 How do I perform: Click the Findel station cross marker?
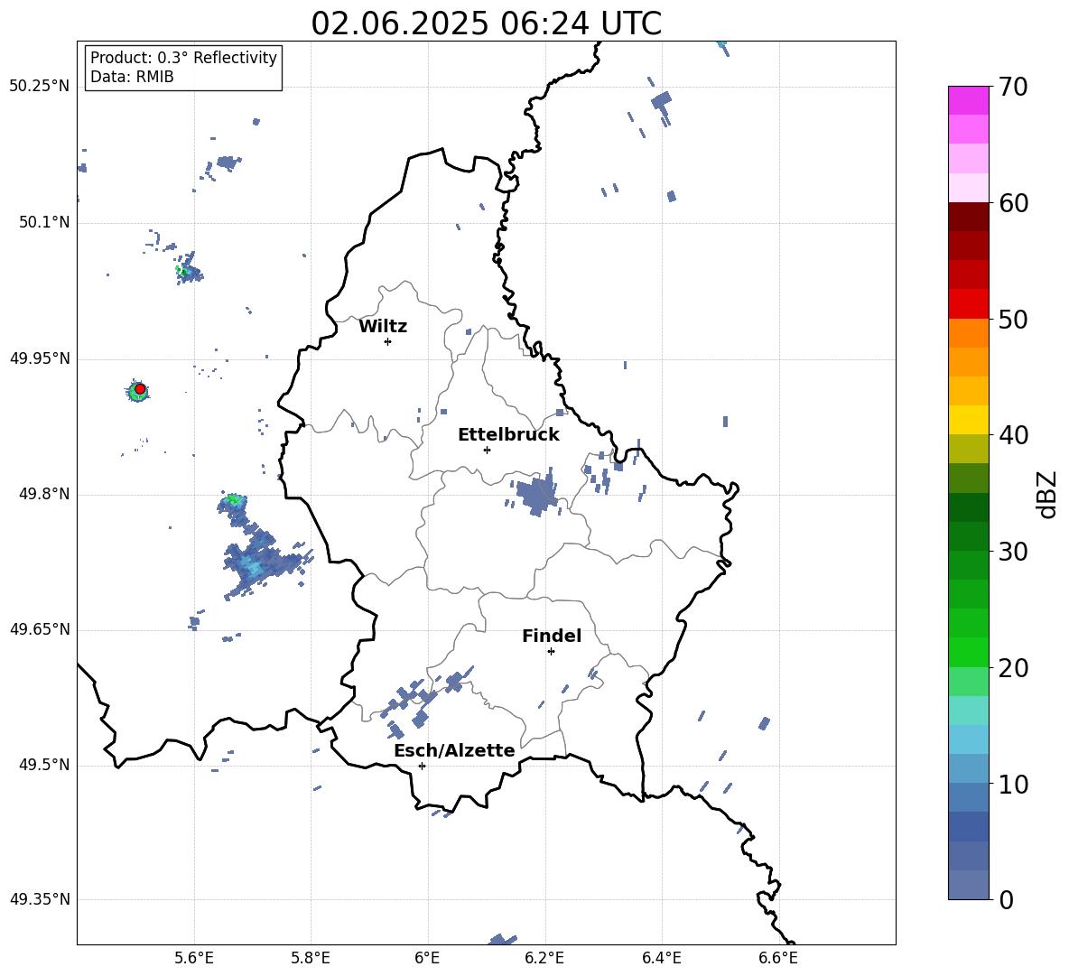click(551, 652)
